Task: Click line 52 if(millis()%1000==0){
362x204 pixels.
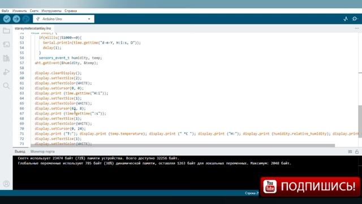Action: click(61, 38)
